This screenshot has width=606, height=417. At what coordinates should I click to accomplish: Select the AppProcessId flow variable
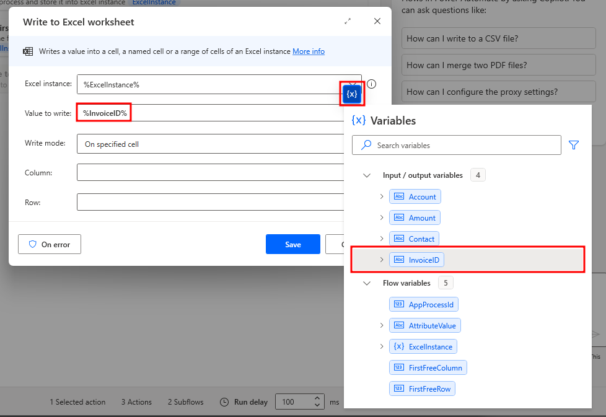click(424, 304)
